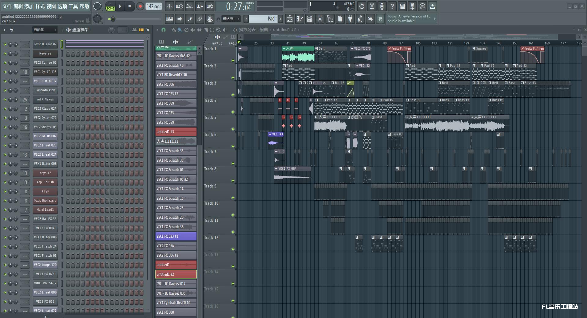The height and width of the screenshot is (318, 587).
Task: Open the 自动化 channel filter dropdown
Action: [45, 30]
